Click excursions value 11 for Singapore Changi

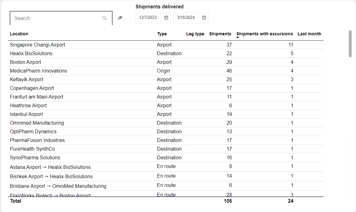(x=291, y=45)
